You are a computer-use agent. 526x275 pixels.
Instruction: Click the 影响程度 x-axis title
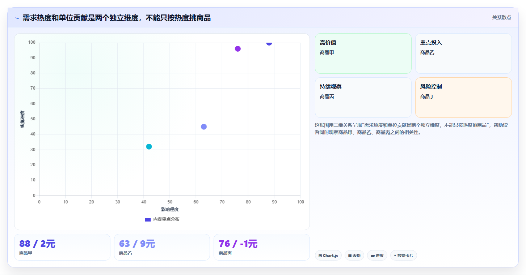click(x=170, y=210)
